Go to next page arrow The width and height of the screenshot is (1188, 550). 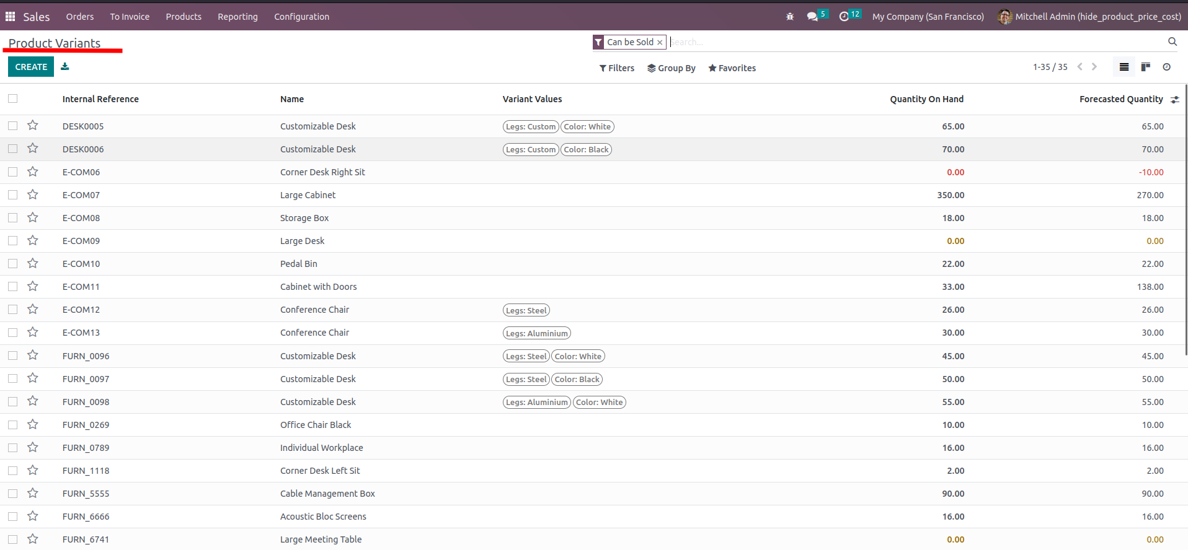(1094, 67)
